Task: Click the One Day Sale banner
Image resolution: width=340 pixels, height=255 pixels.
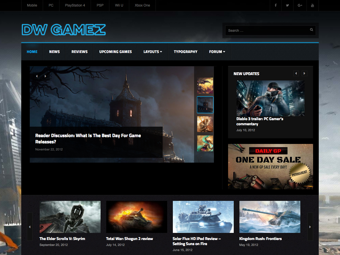Action: (x=271, y=166)
